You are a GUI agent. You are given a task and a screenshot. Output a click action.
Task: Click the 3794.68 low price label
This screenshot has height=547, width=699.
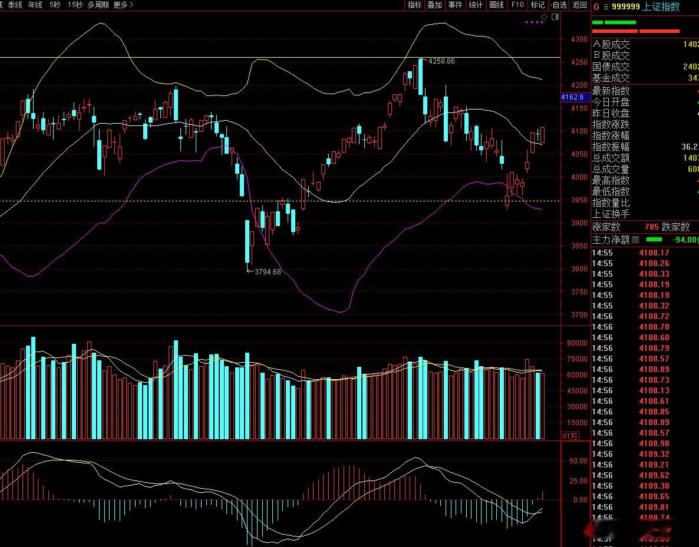click(x=268, y=271)
